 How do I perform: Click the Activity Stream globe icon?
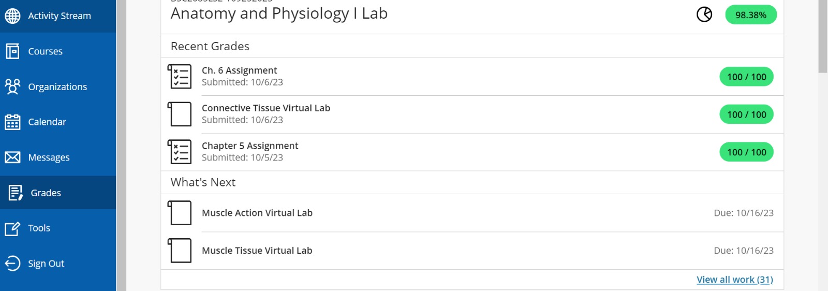tap(12, 16)
